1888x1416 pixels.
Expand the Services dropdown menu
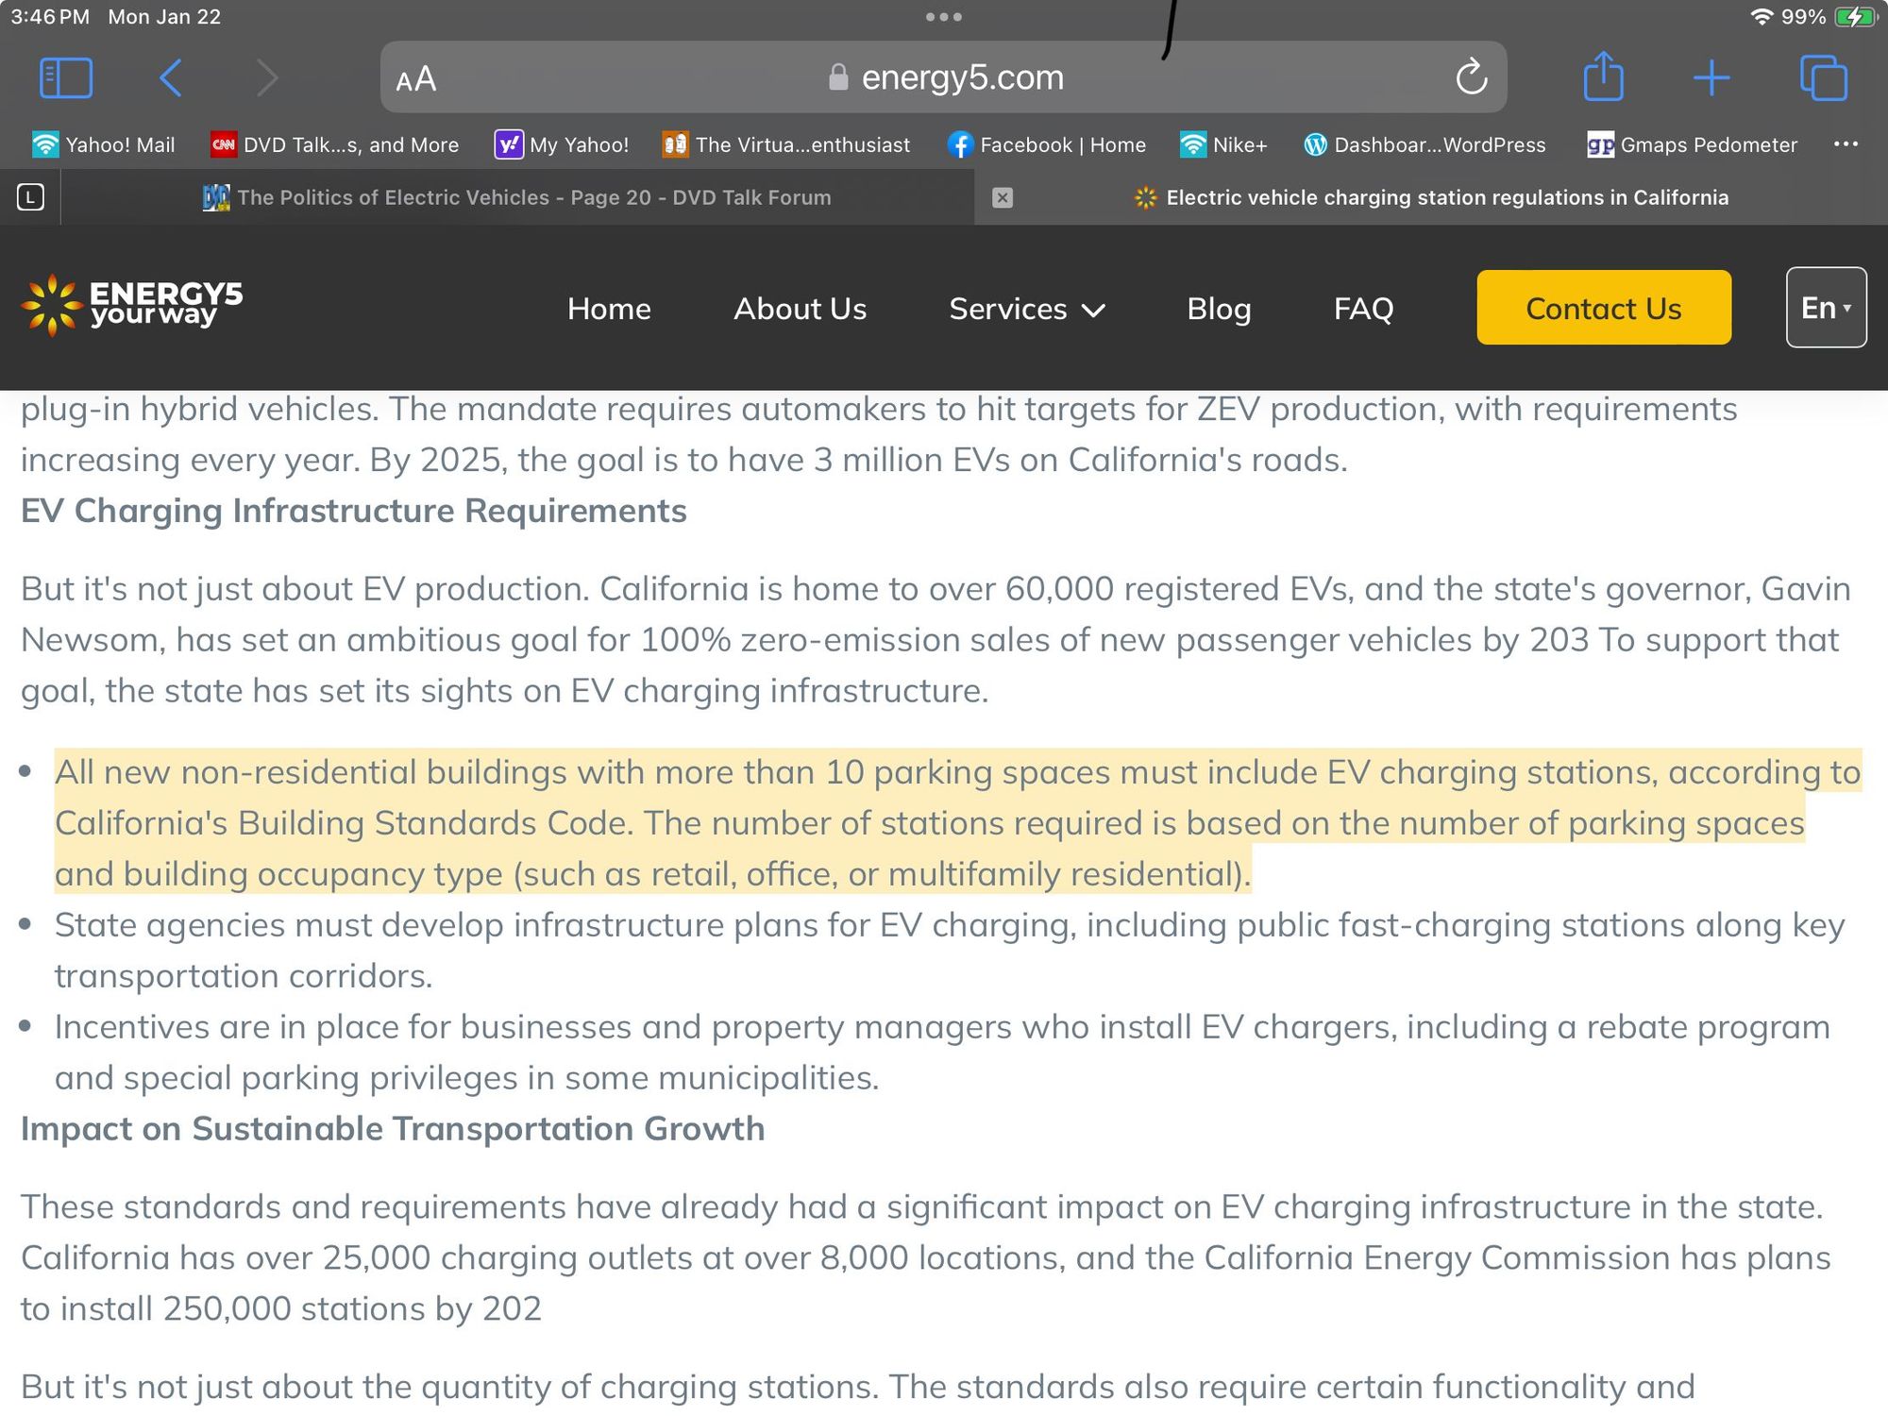click(1026, 309)
